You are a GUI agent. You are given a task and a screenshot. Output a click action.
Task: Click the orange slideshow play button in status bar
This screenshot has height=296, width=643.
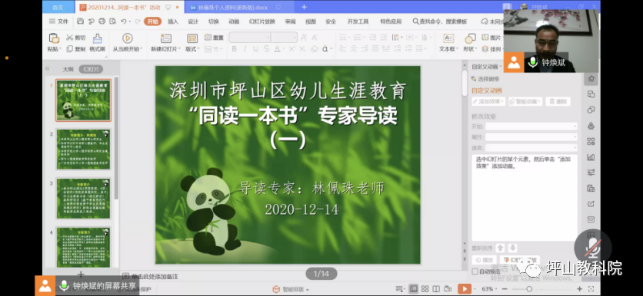tap(465, 288)
